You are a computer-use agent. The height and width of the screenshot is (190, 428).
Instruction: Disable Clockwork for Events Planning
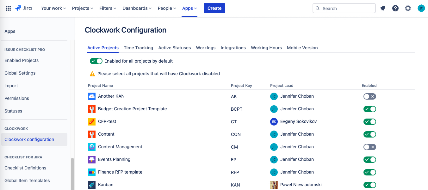coord(370,160)
